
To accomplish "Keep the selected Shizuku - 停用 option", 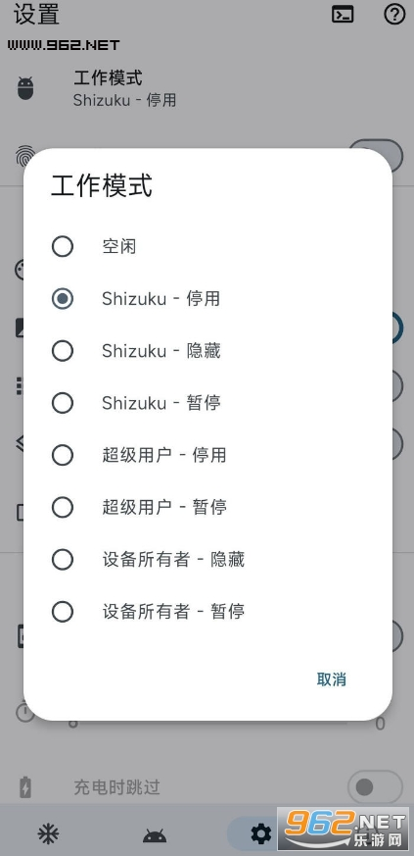I will (x=207, y=299).
